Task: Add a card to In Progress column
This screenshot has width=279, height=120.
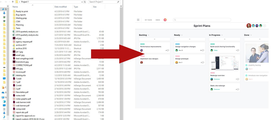Action: tap(225, 39)
